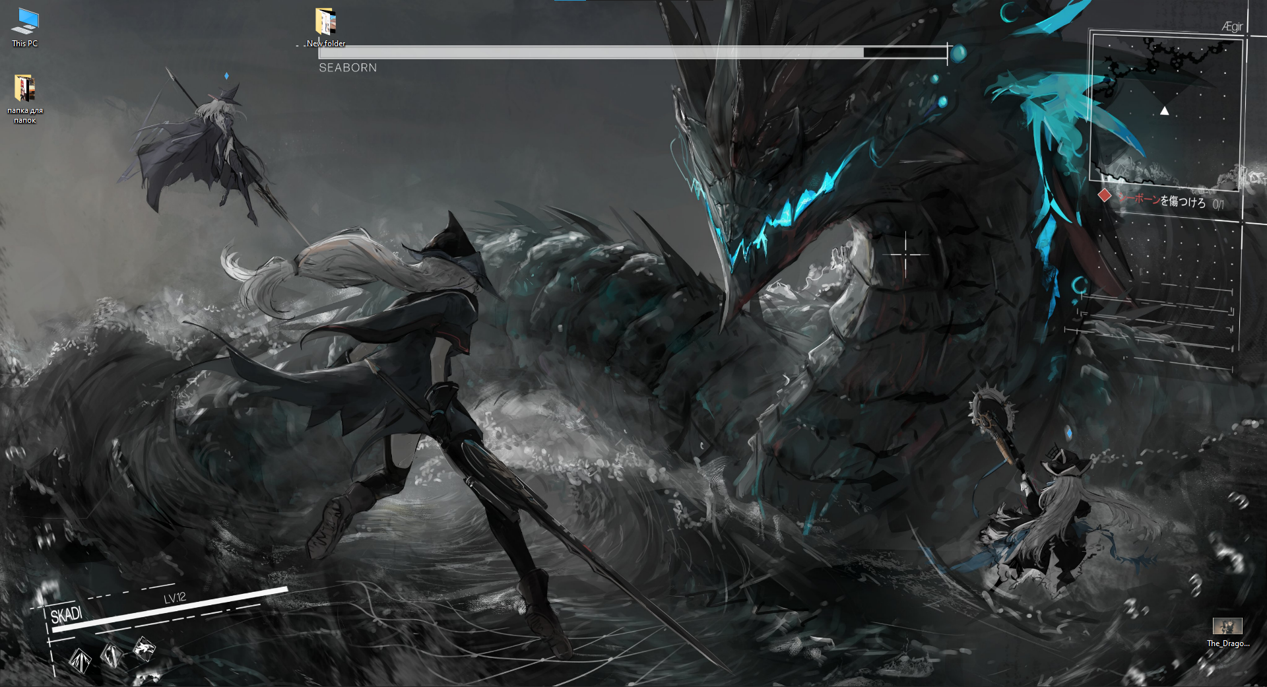1267x687 pixels.
Task: Click the 'This PC' icon label
Action: coord(25,44)
